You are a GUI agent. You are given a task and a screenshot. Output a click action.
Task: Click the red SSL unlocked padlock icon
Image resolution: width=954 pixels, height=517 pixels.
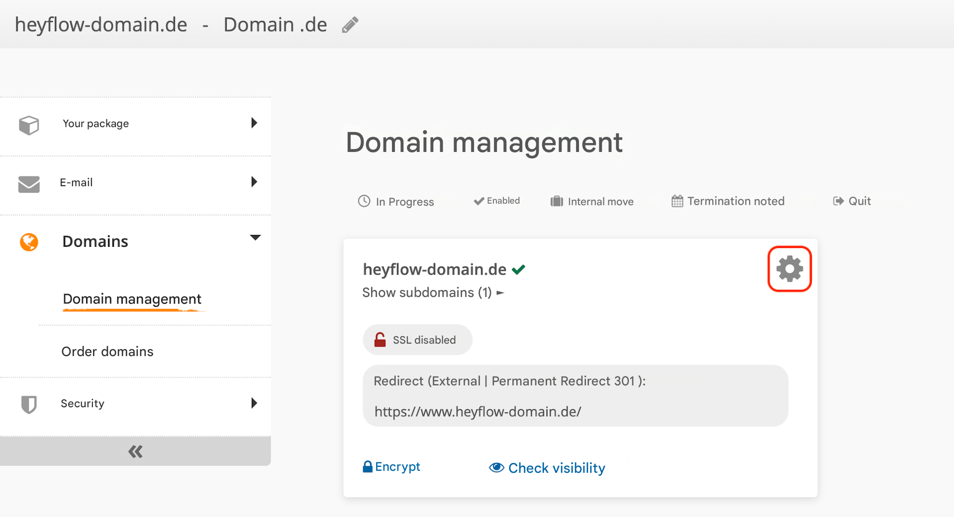click(x=380, y=340)
